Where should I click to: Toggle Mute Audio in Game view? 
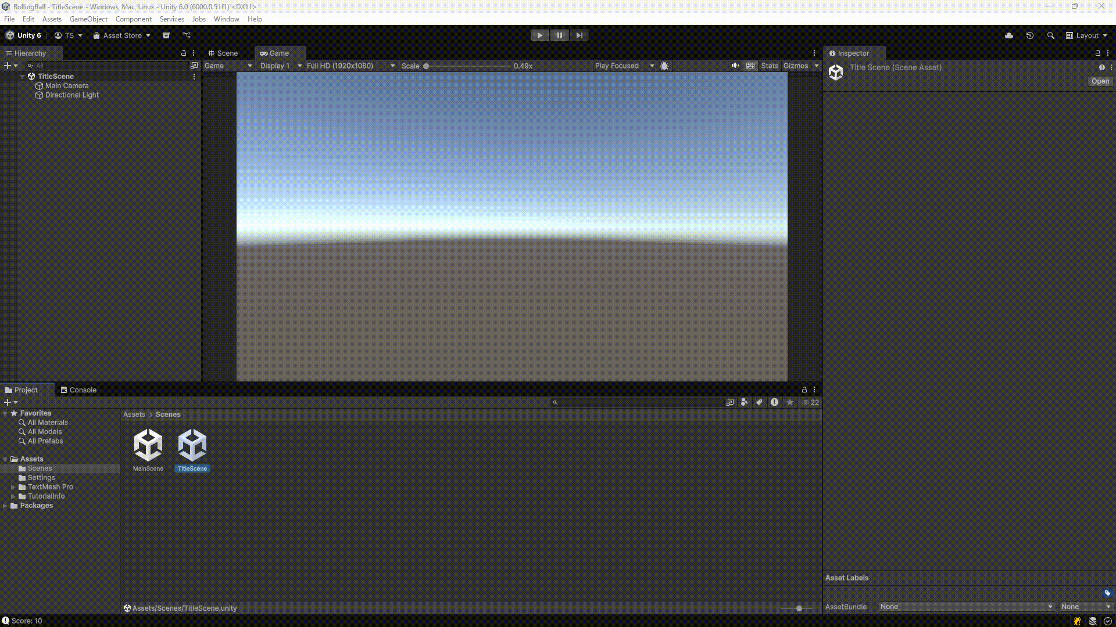(735, 66)
